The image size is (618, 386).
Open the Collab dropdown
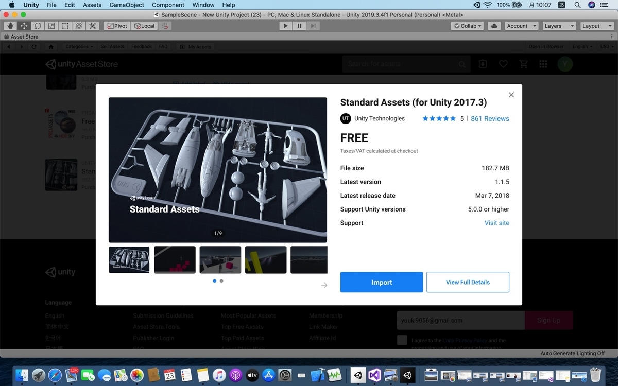[x=467, y=26]
